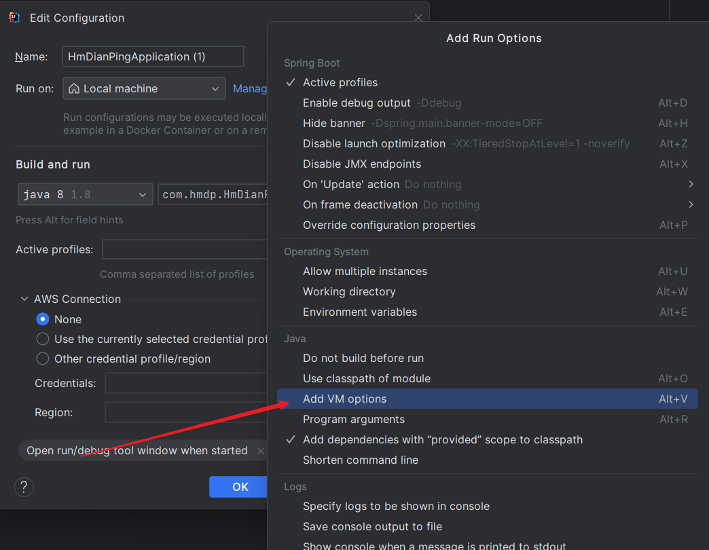
Task: Select 'Use the currently selected credential' radio
Action: [43, 339]
